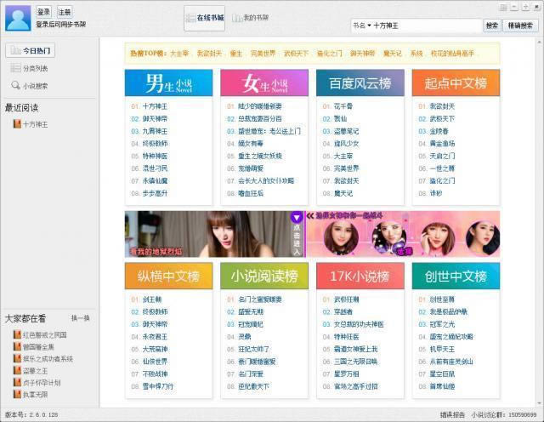544x422 pixels.
Task: Click 花千骨 in the 百度风云榜 list
Action: (343, 106)
